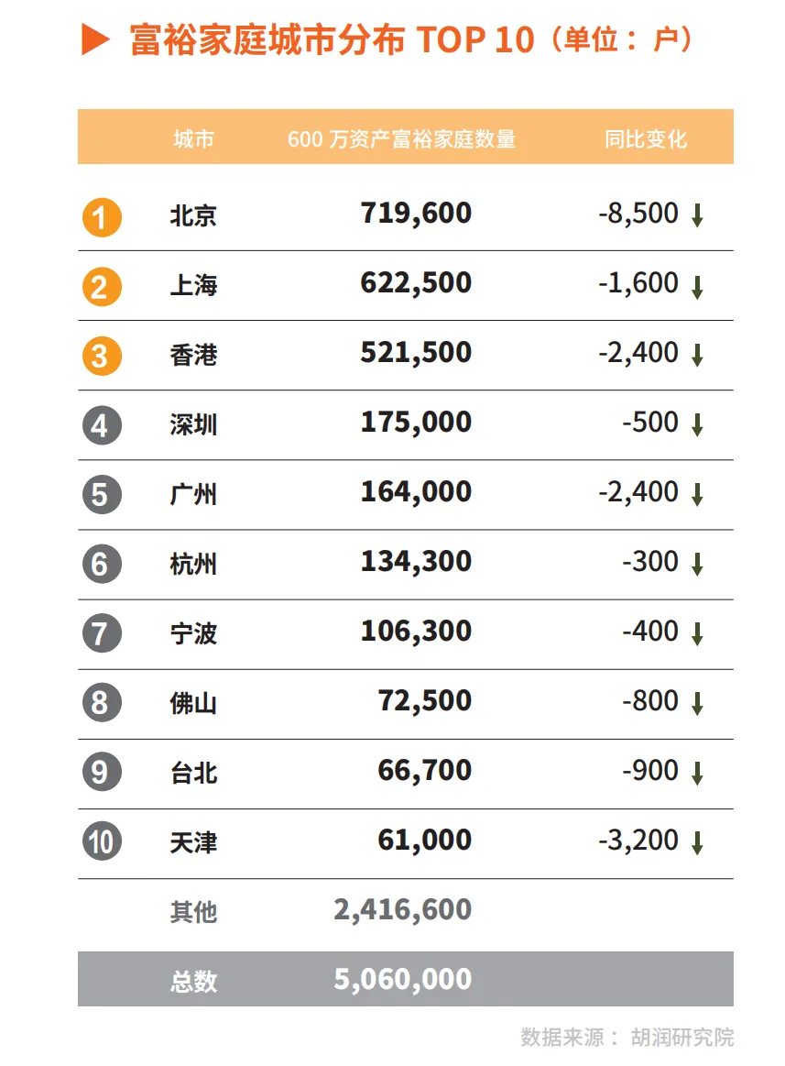Select the 同比变化 column header

pos(646,138)
